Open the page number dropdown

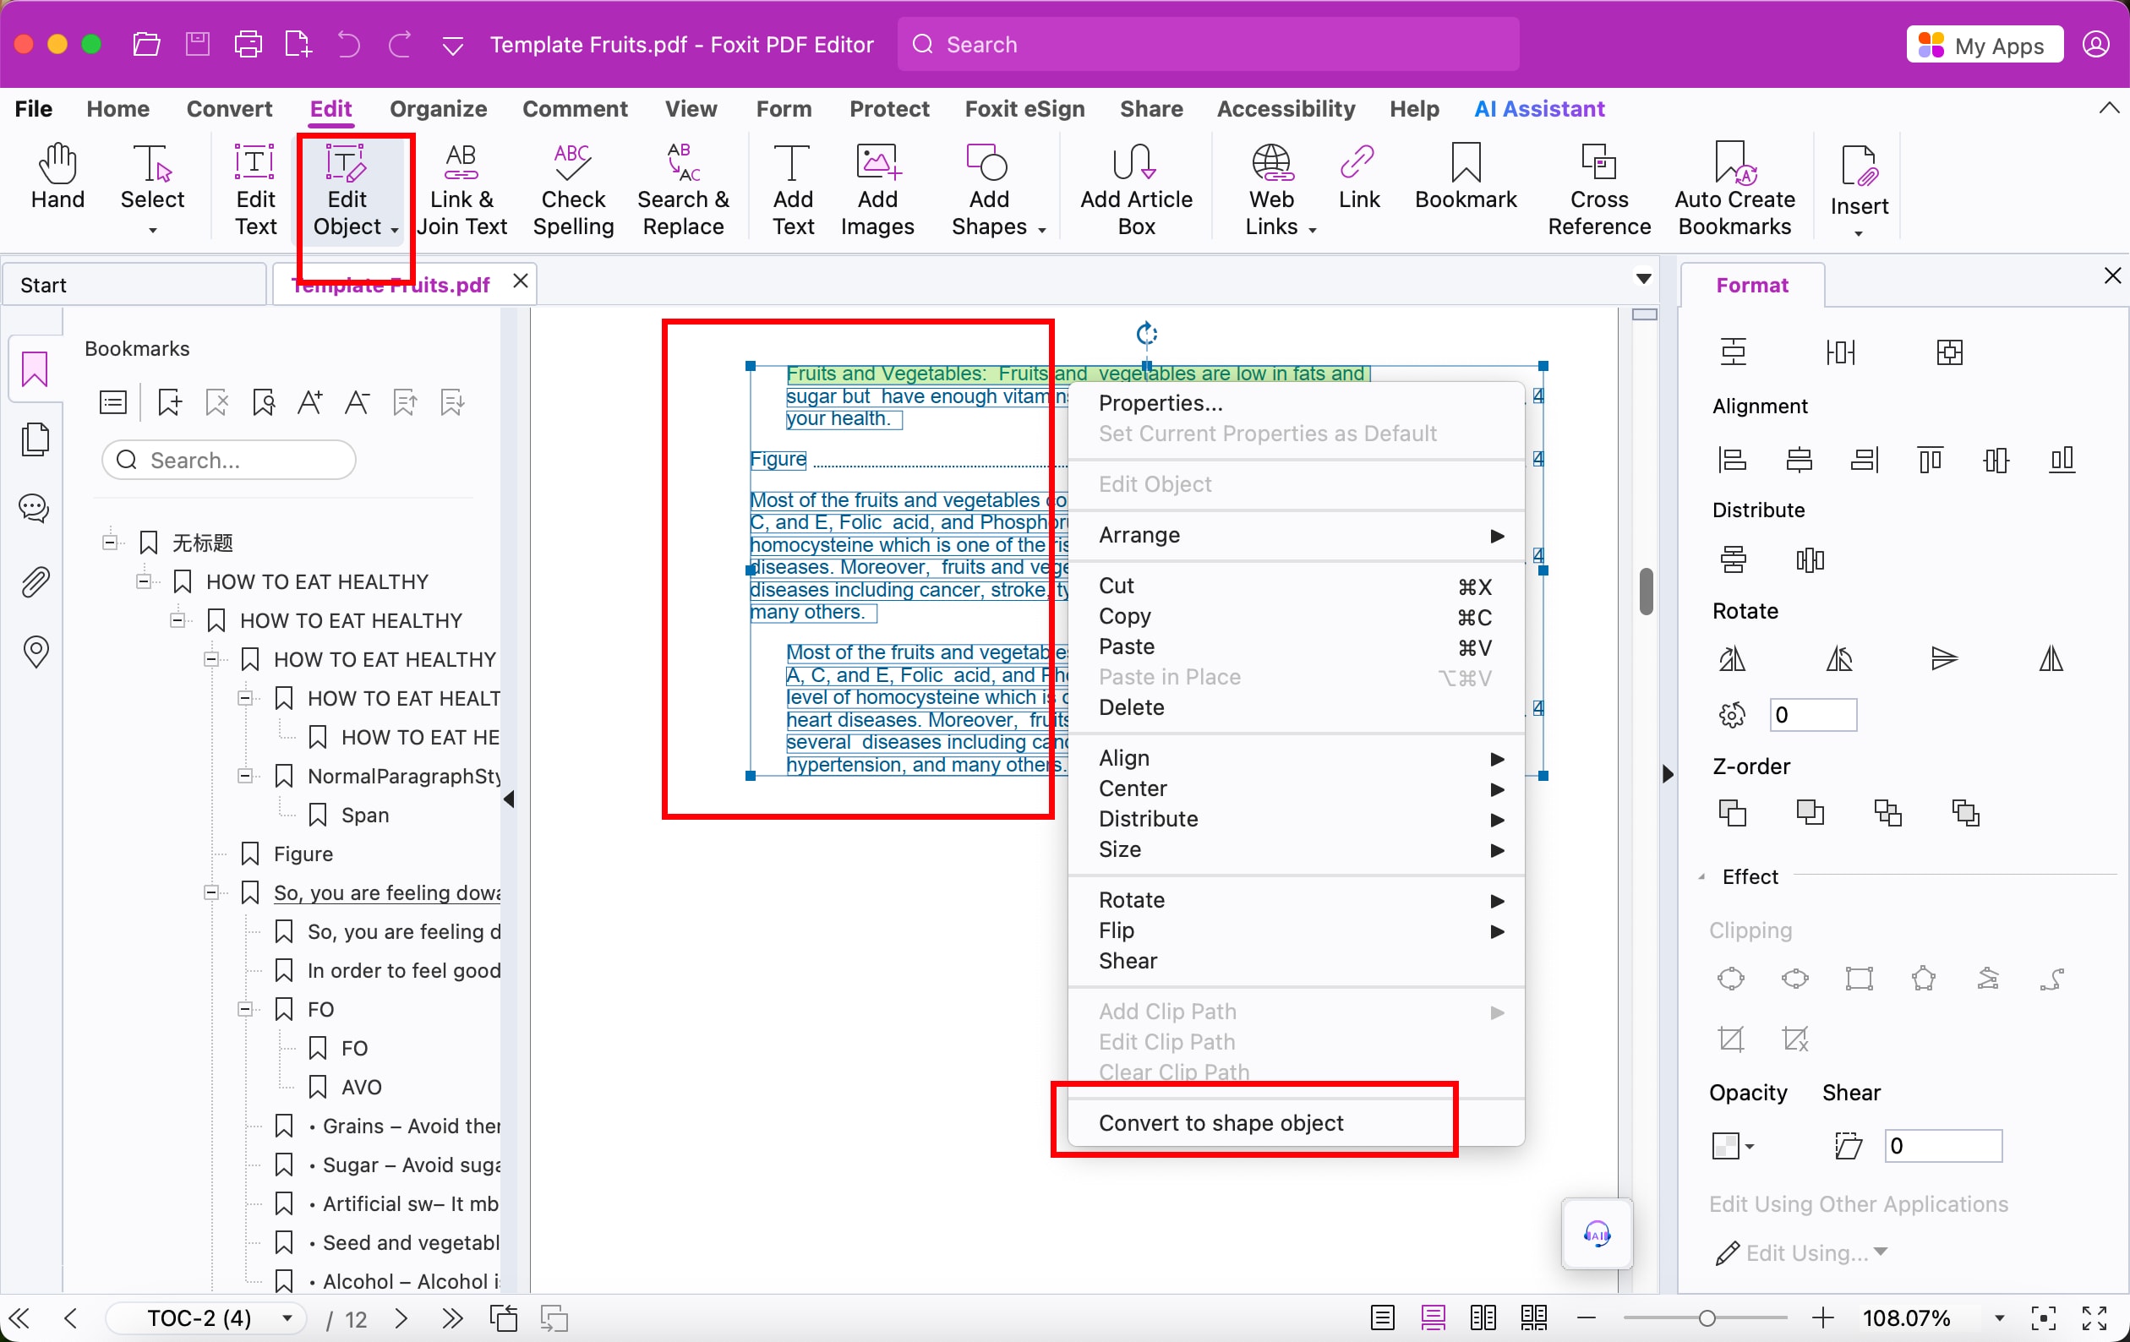(x=287, y=1318)
